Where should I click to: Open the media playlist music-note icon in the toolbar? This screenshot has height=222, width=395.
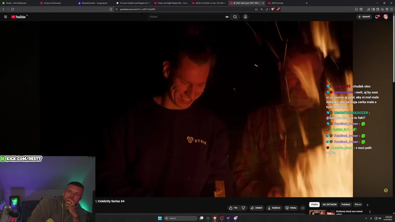tap(368, 9)
